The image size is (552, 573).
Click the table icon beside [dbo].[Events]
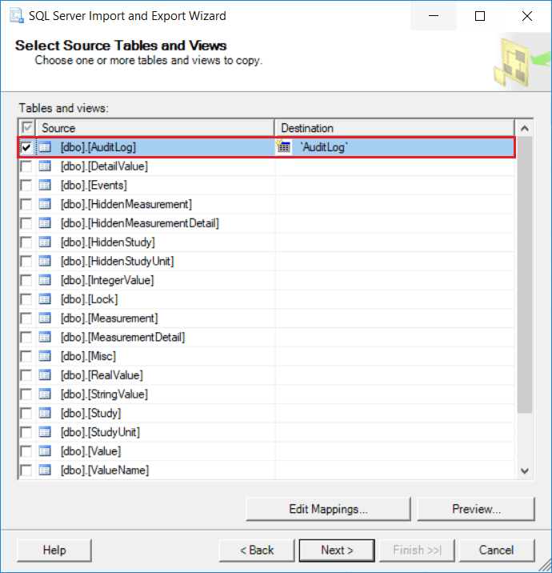pos(45,186)
